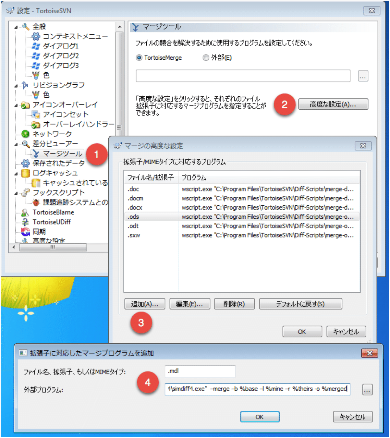Select the .docx row in the list

pos(242,208)
